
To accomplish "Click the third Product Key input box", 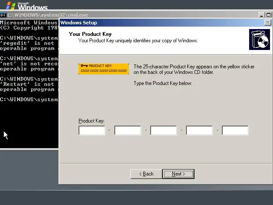I will tap(163, 130).
